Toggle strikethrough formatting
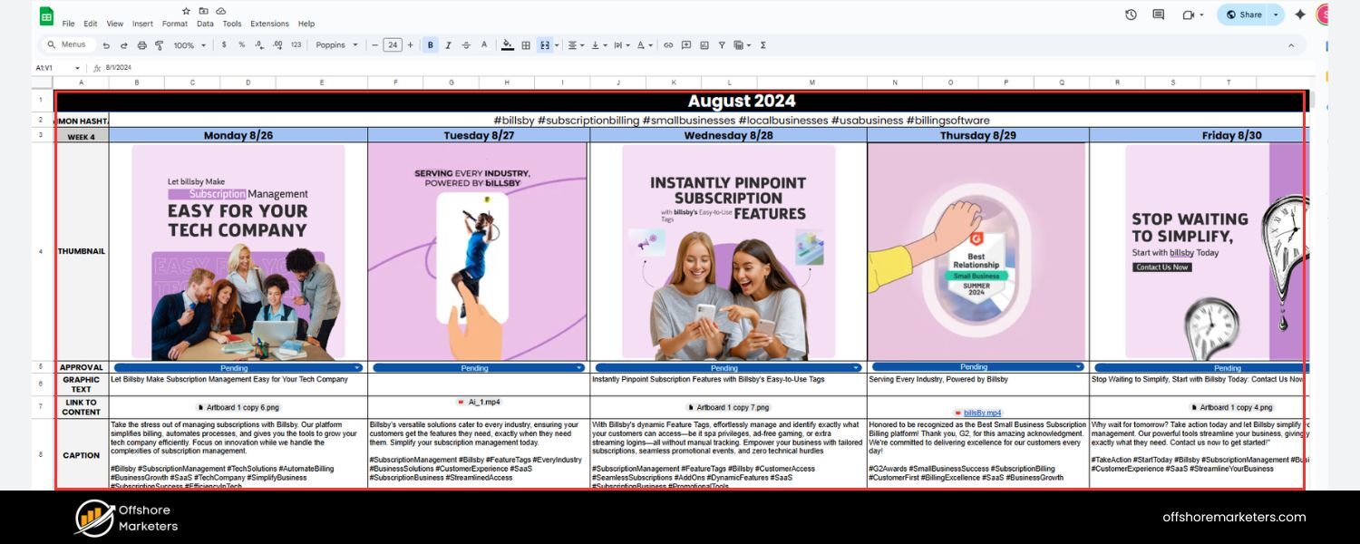1360x544 pixels. 466,44
